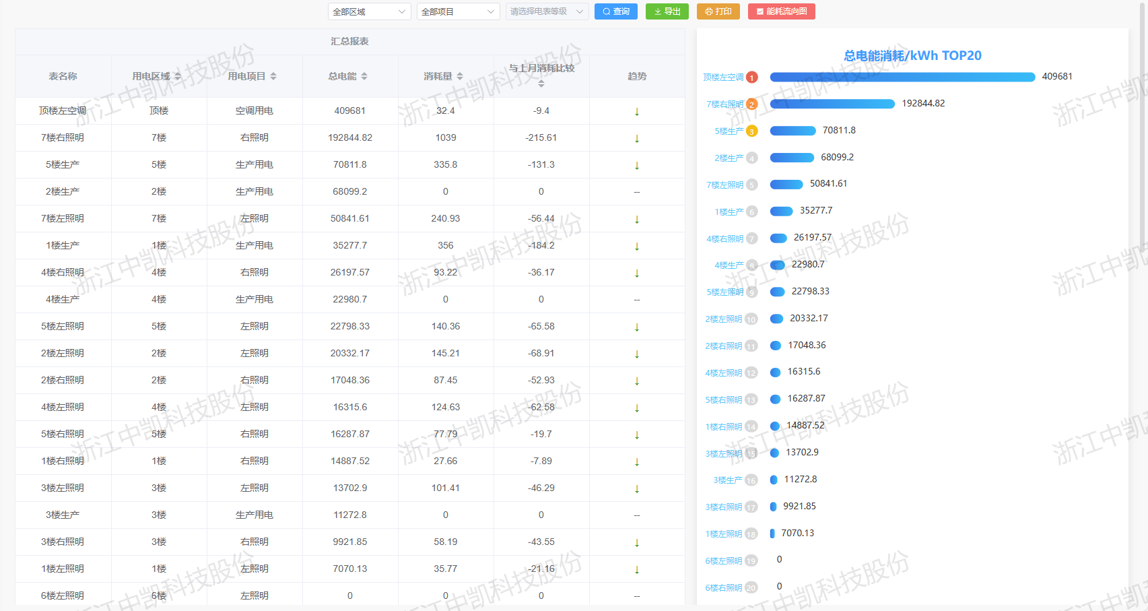Print the report using 打印 button
Screen dimensions: 1148x611
click(x=718, y=11)
